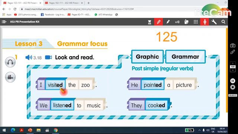Screen dimensions: 238x134
Task: Play audio with the headphones button
Action: 10,62
